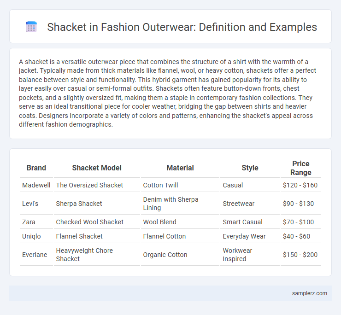This screenshot has height=315, width=341.
Task: Click 'The Oversized Shacket' model cell
Action: click(x=97, y=185)
